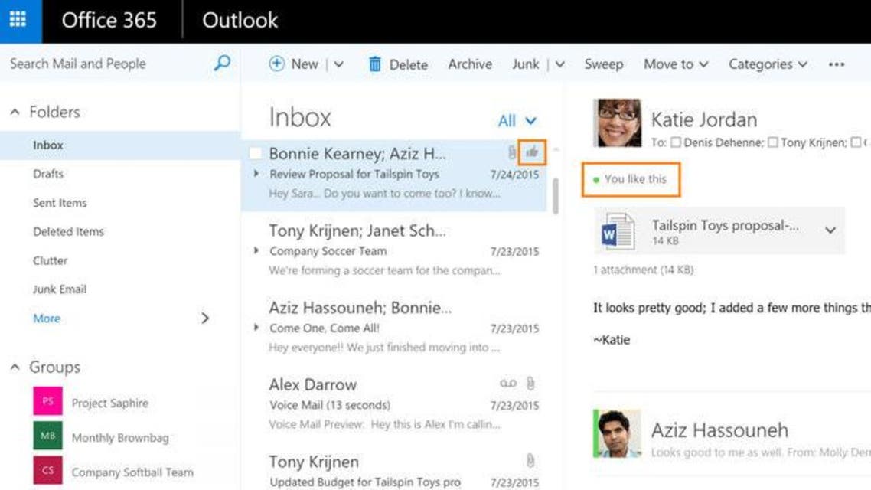Viewport: 871px width, 490px height.
Task: Click the Office 365 title
Action: coord(109,21)
